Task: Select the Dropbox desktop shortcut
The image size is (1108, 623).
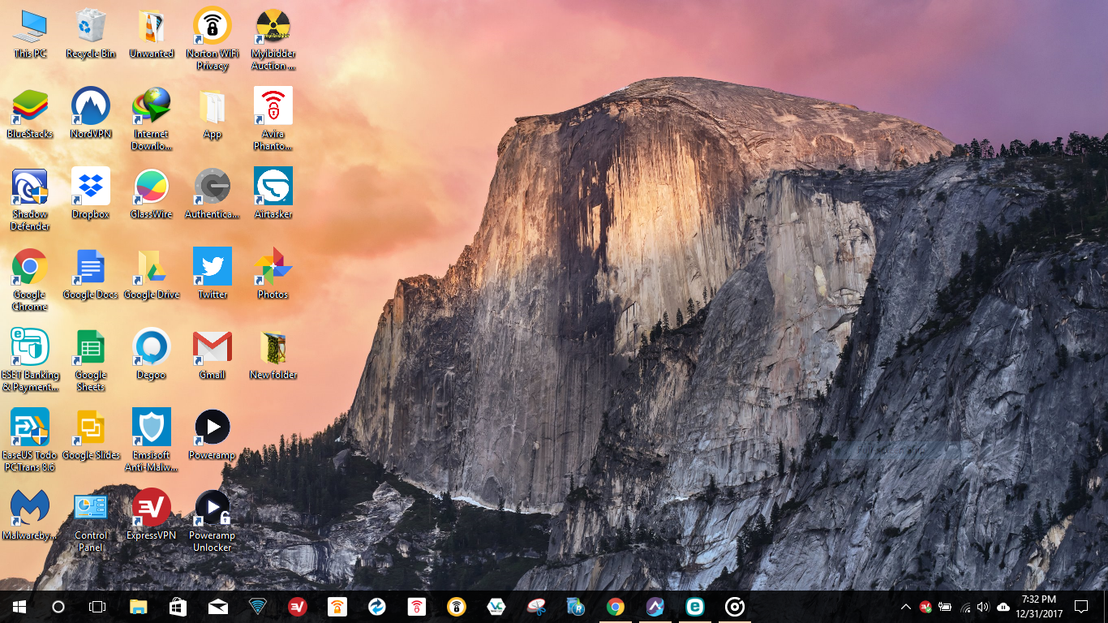Action: (91, 194)
